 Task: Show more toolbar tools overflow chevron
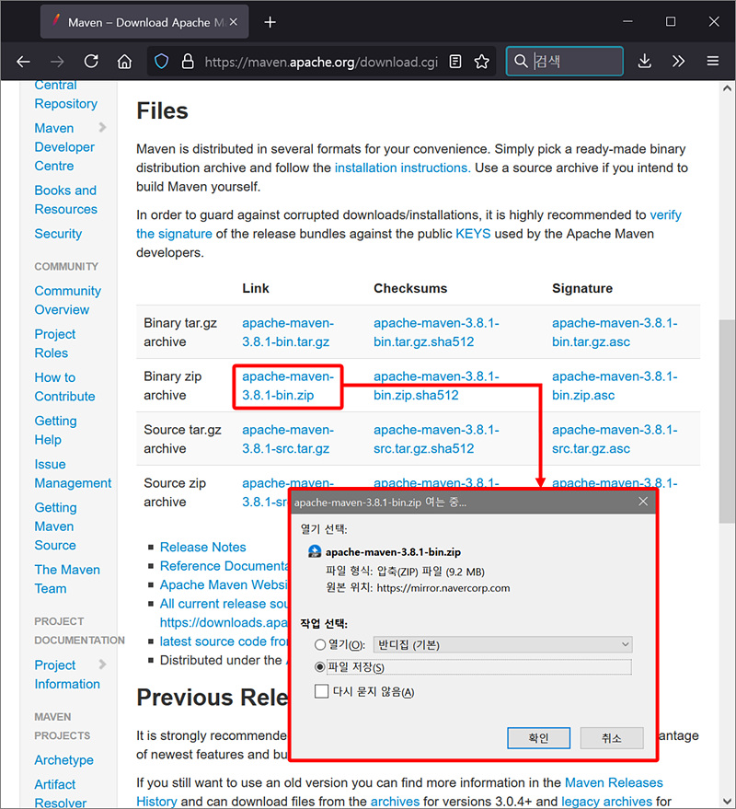coord(678,62)
